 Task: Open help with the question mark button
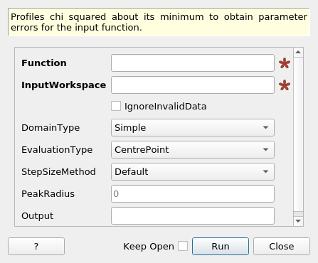click(36, 247)
